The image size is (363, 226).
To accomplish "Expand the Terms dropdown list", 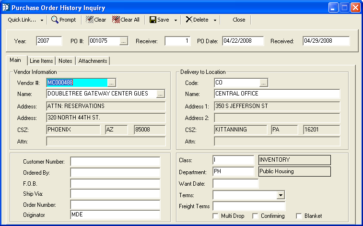I will (x=281, y=195).
